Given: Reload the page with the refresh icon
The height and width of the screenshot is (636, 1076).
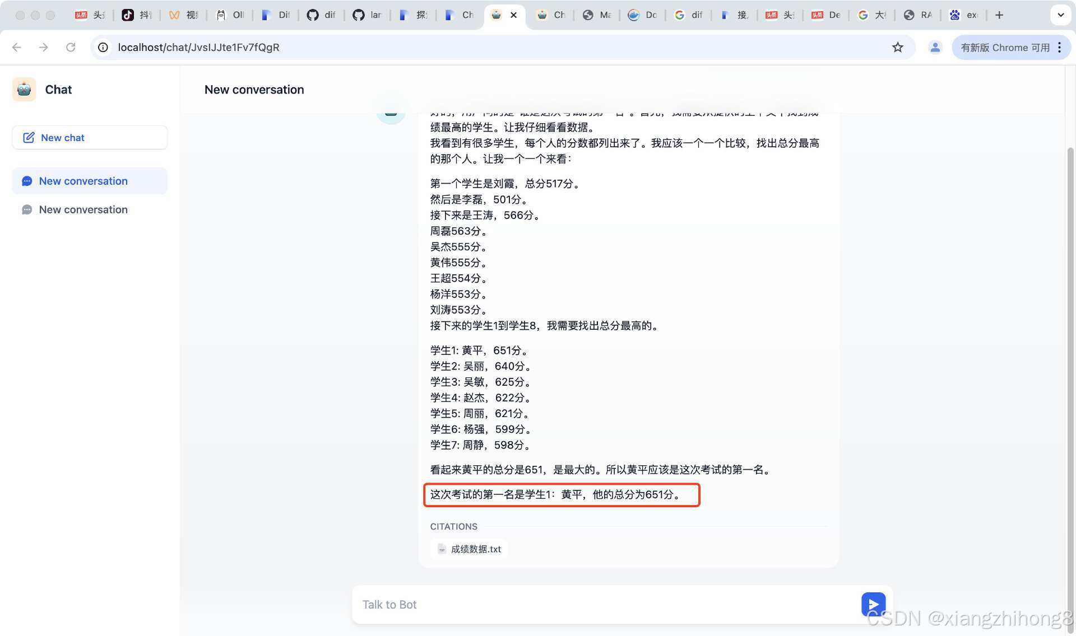Looking at the screenshot, I should [x=71, y=47].
